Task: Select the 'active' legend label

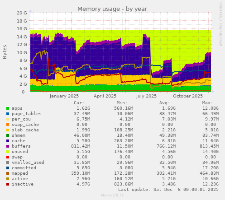Action: (20, 179)
